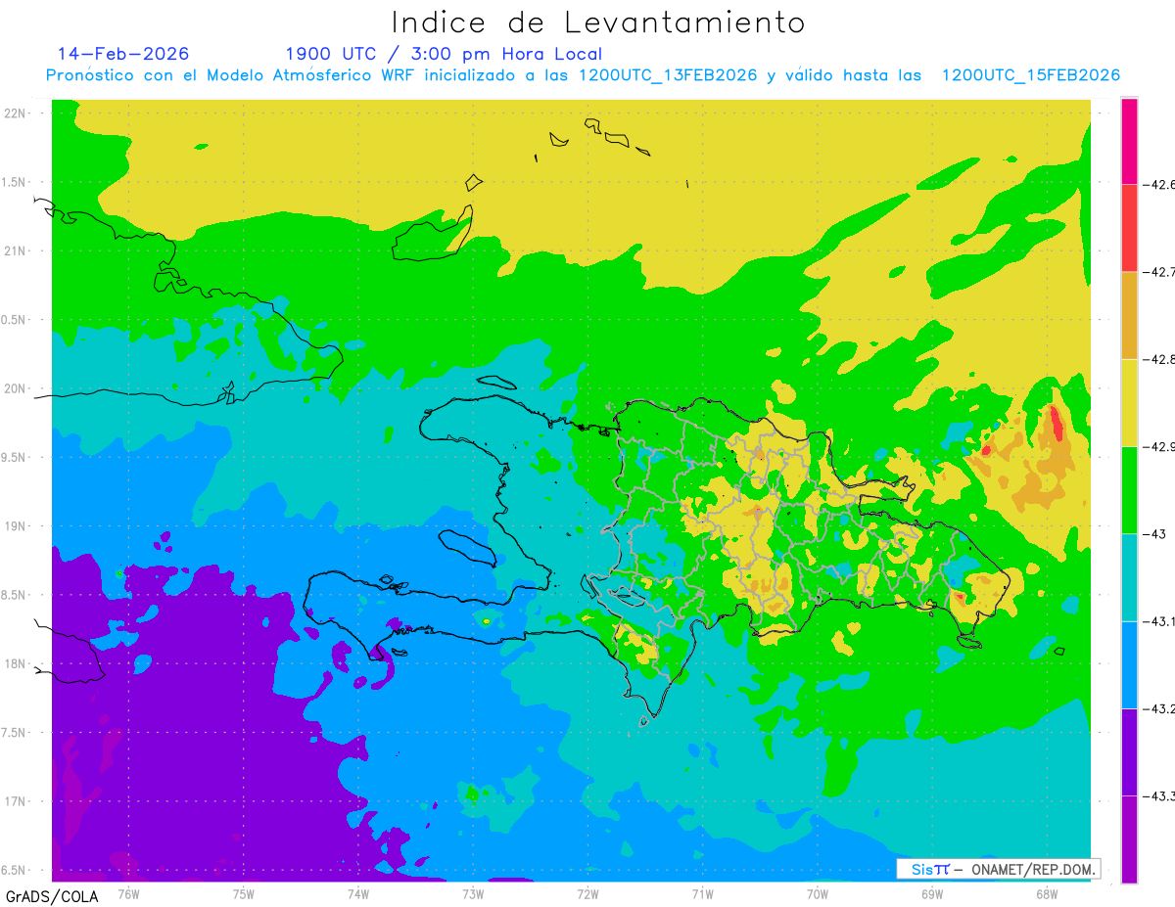Select the "-42.7" scale value

click(x=1158, y=272)
